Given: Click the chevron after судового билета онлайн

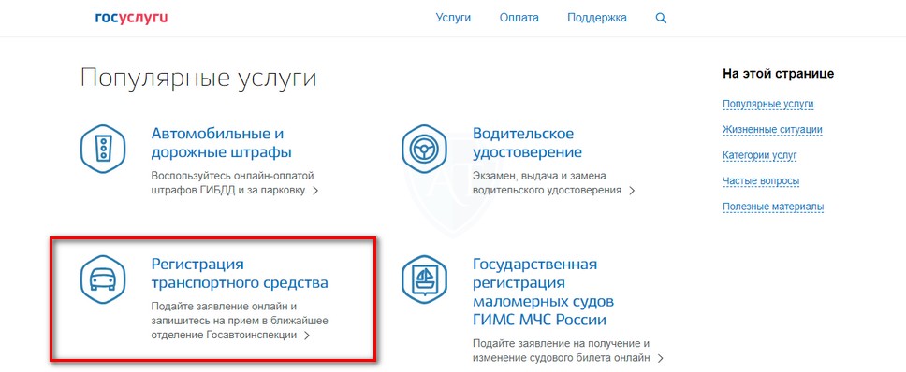Looking at the screenshot, I should tap(661, 358).
